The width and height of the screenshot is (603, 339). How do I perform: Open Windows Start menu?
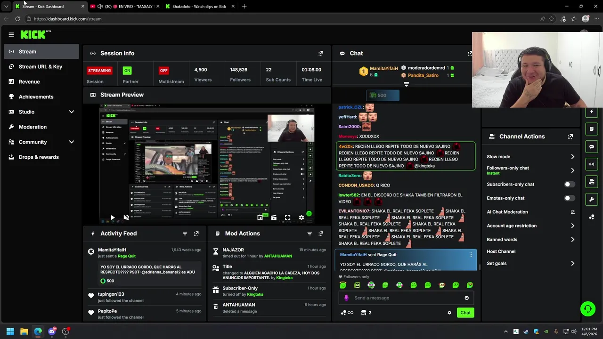[x=10, y=331]
